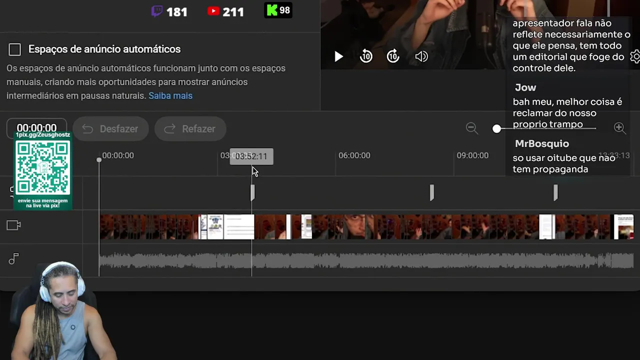Viewport: 640px width, 360px height.
Task: Click the 211 YouTube viewer number
Action: 233,11
